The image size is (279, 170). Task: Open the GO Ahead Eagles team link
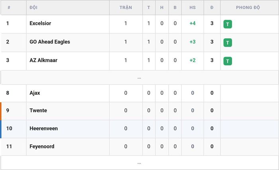pyautogui.click(x=50, y=42)
